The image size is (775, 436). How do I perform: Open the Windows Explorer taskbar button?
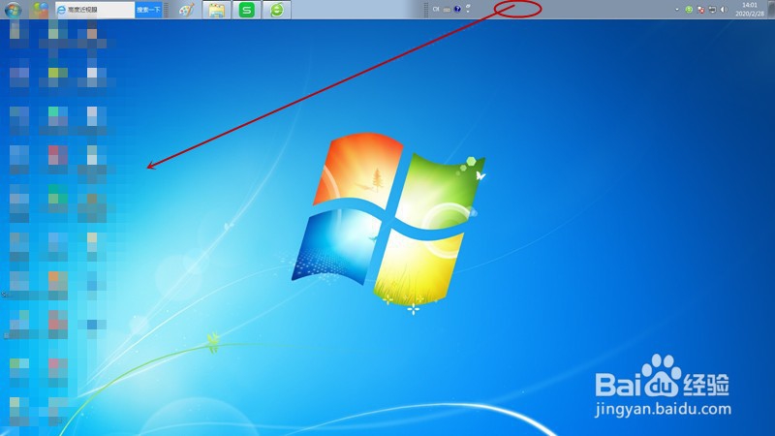tap(216, 10)
